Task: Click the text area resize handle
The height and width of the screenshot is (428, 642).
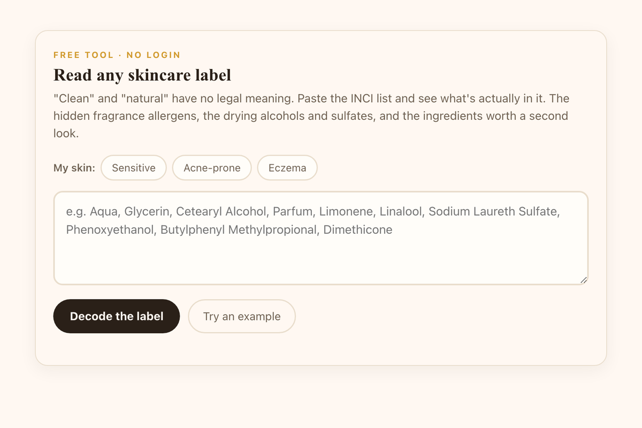Action: tap(584, 280)
